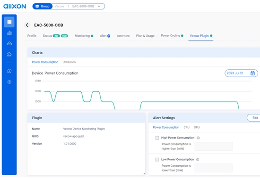Open the devices list sidebar icon
The height and width of the screenshot is (178, 260).
pyautogui.click(x=9, y=22)
